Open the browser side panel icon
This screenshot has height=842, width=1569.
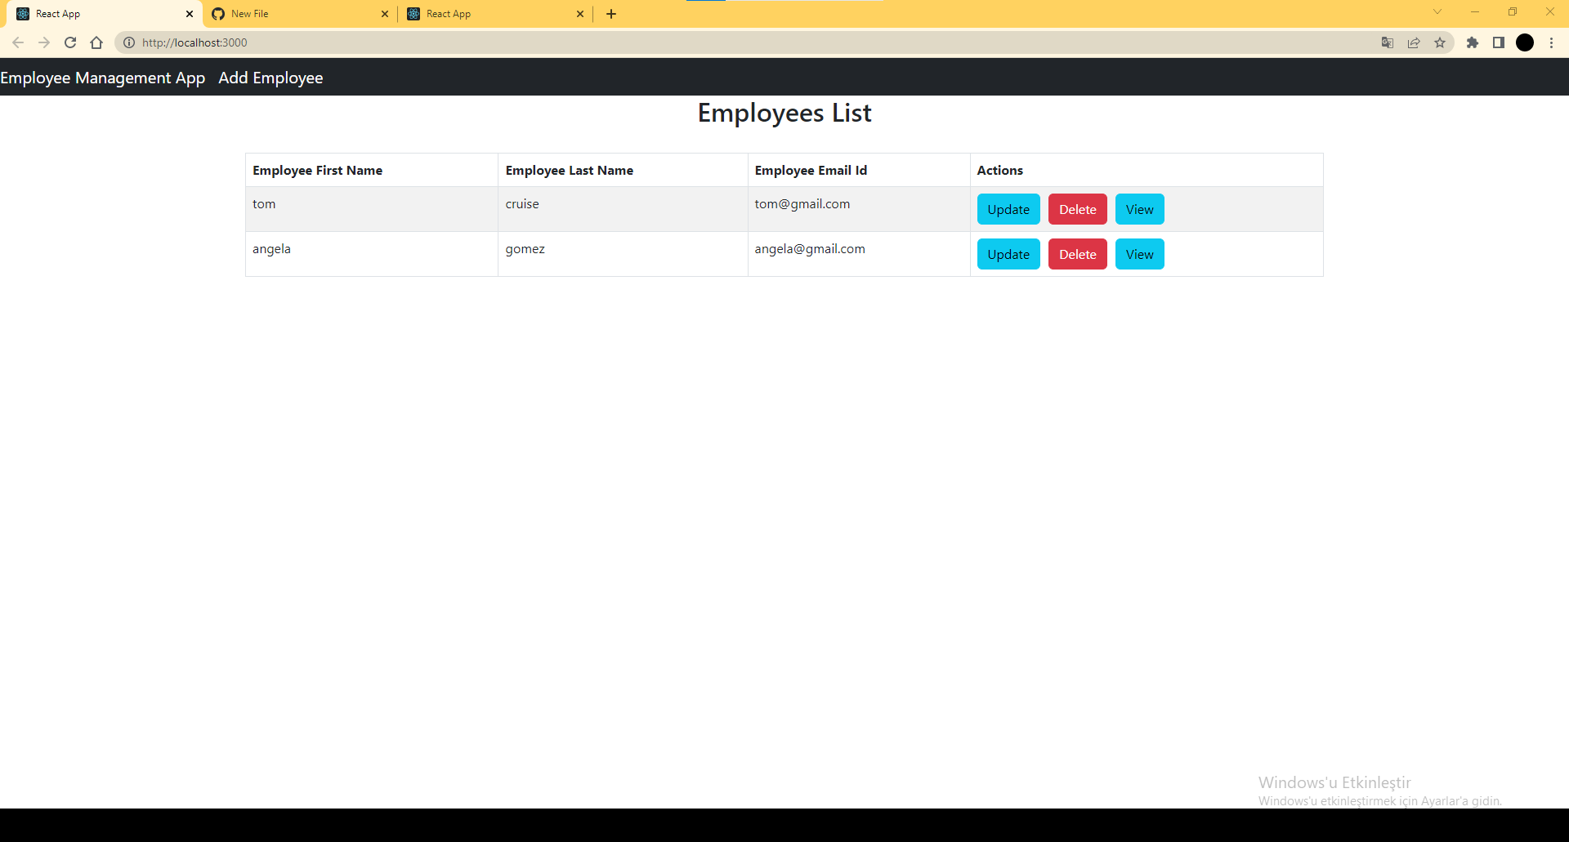coord(1500,42)
